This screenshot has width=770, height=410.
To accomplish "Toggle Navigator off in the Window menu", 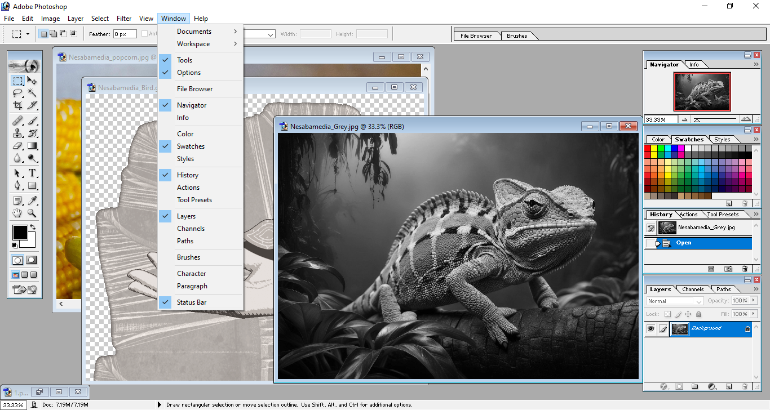I will (x=192, y=105).
